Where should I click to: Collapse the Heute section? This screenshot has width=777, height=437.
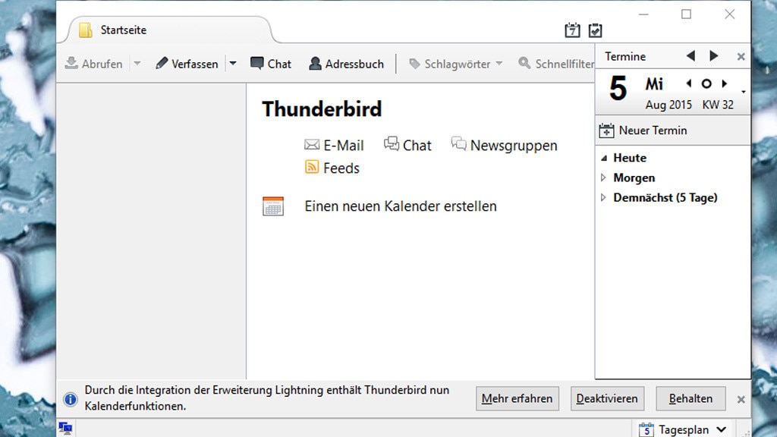click(x=603, y=158)
